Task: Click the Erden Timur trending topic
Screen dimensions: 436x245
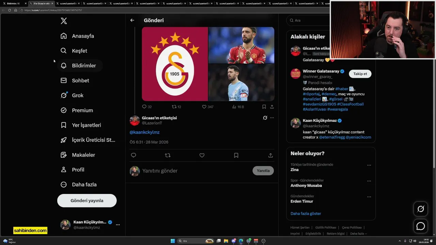Action: 302,201
